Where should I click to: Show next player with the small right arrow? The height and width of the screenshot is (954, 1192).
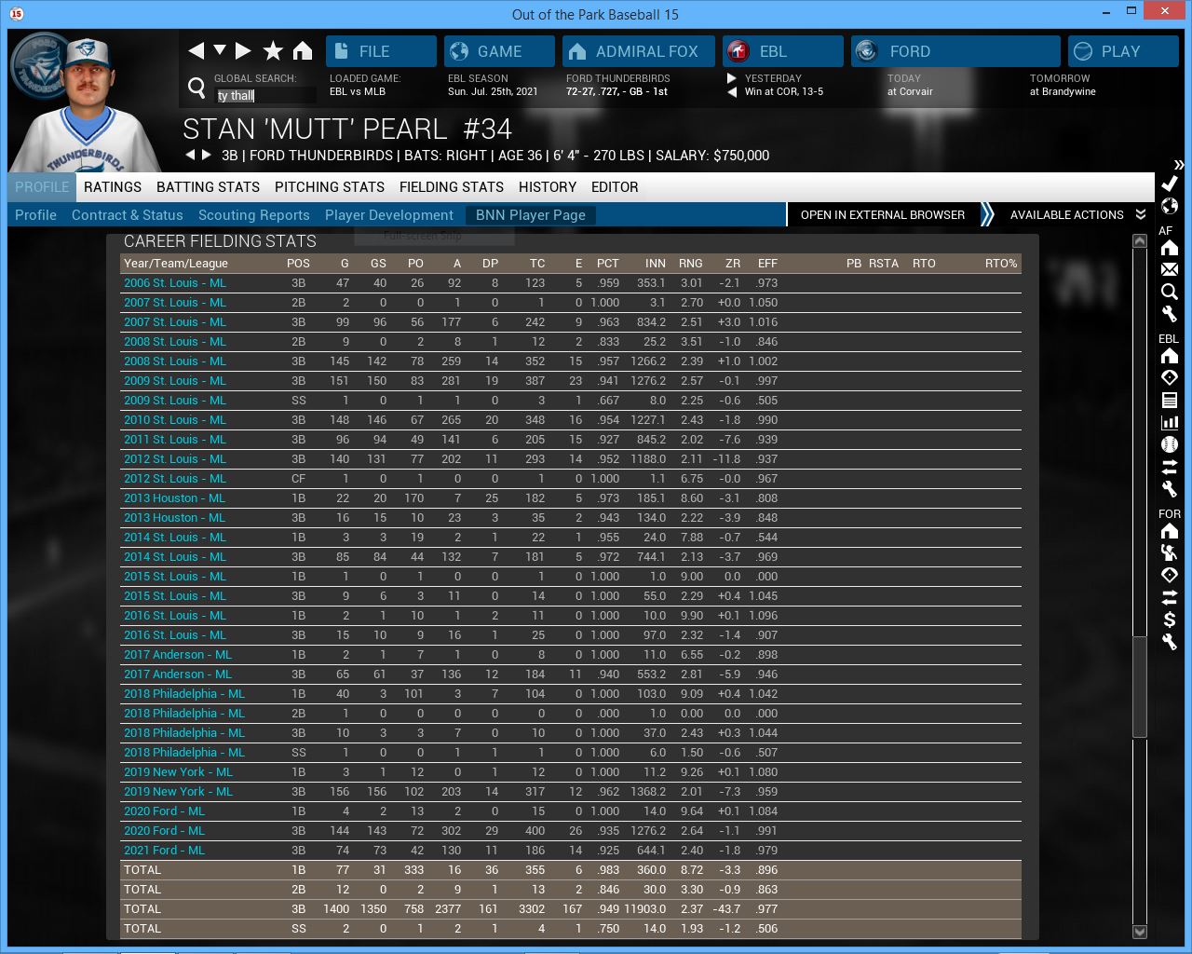click(207, 155)
